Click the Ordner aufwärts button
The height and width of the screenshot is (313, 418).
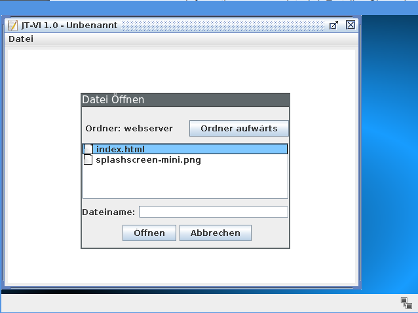point(239,129)
